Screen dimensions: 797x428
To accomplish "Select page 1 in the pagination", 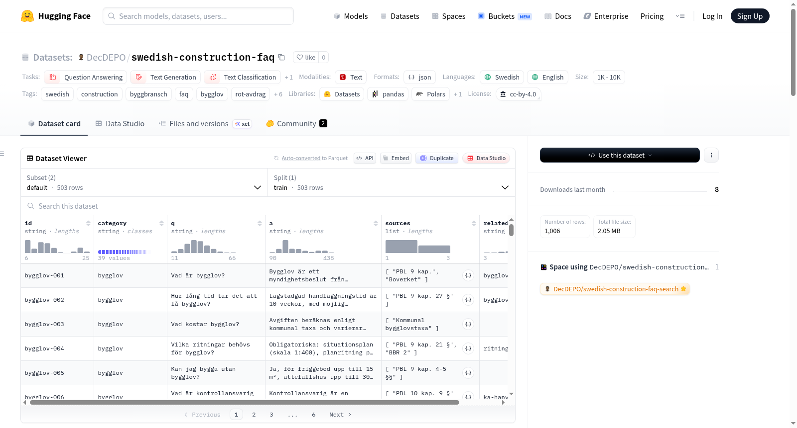I will [x=237, y=415].
